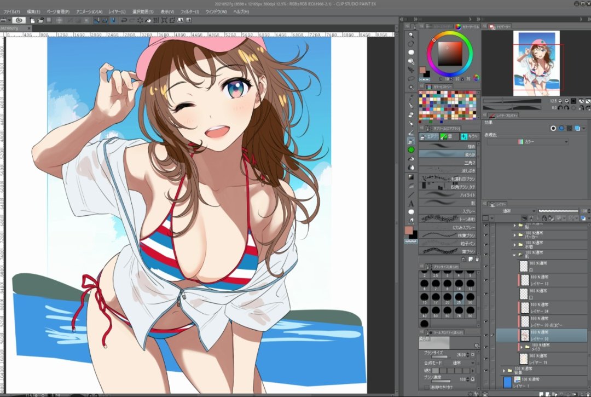Open the カラーサークル color wheel tab
Screen dimensions: 591x397
point(467,27)
